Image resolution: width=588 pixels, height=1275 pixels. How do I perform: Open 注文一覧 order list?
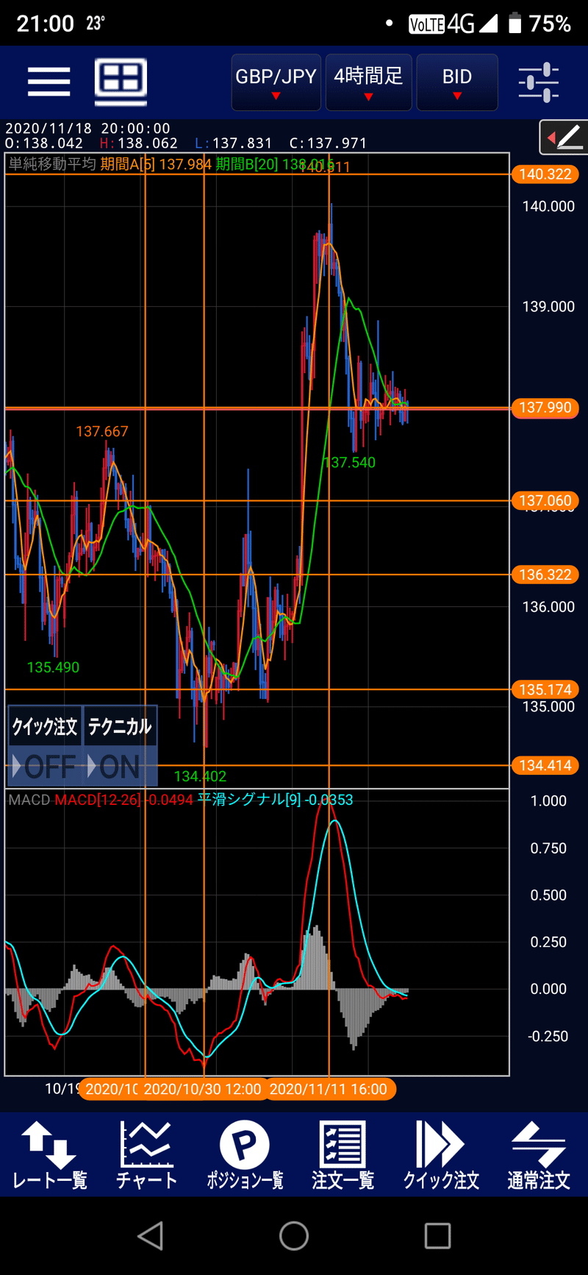pyautogui.click(x=343, y=1155)
